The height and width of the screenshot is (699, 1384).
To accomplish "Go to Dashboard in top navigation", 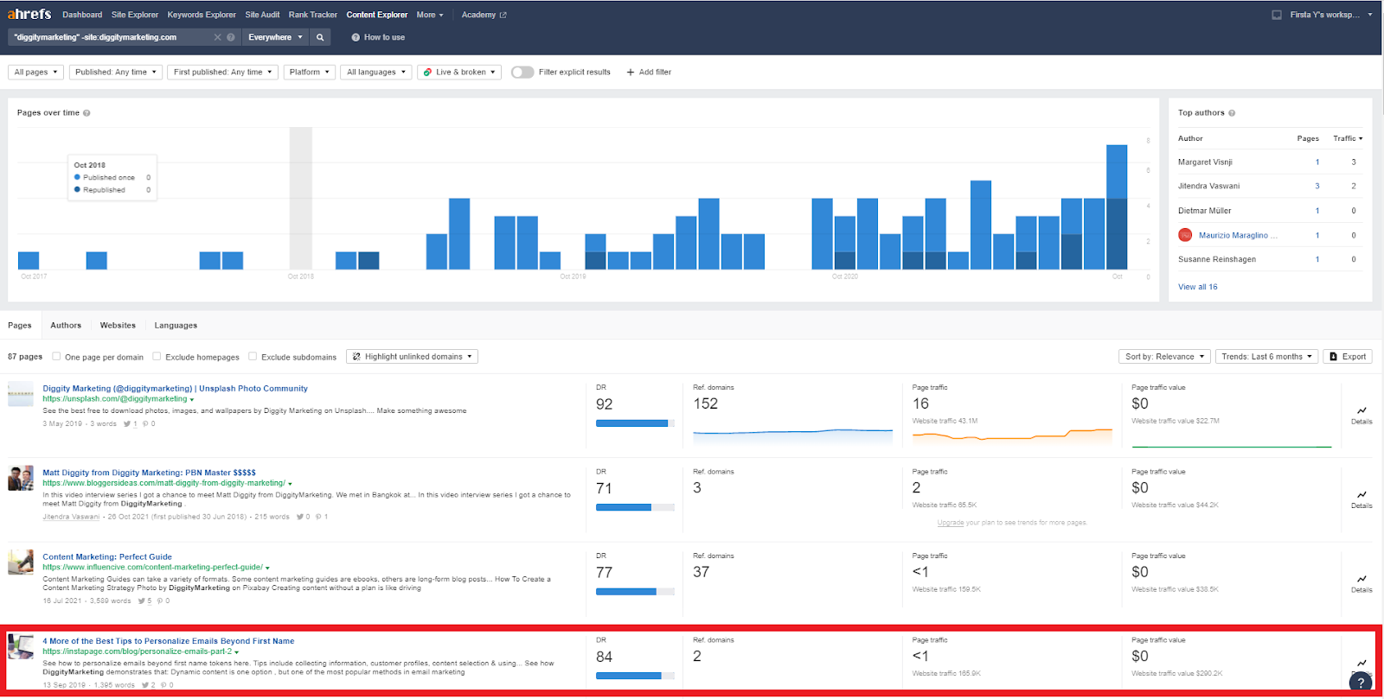I will click(x=82, y=15).
